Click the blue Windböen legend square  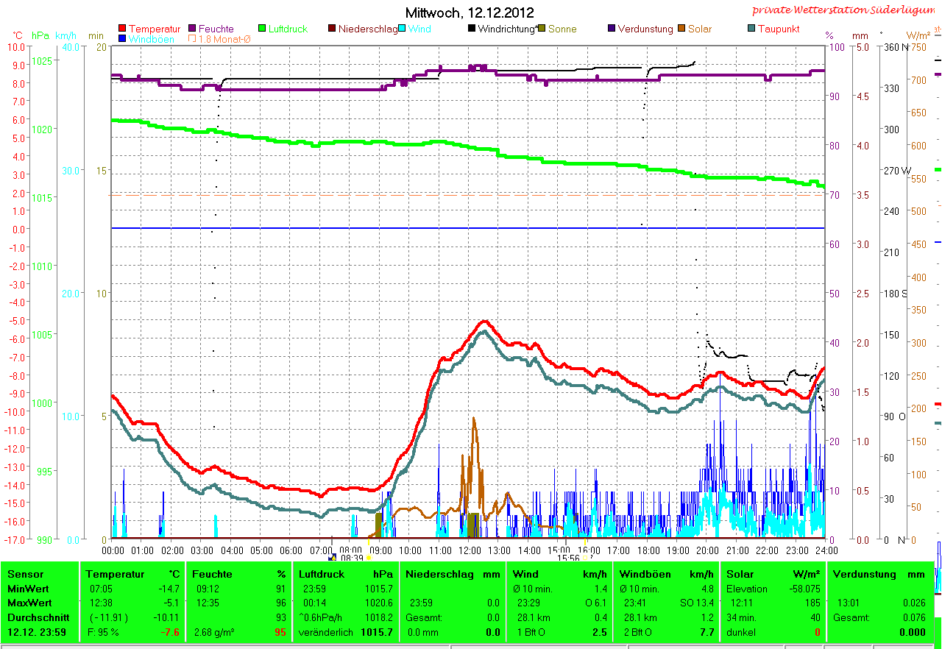pyautogui.click(x=122, y=39)
